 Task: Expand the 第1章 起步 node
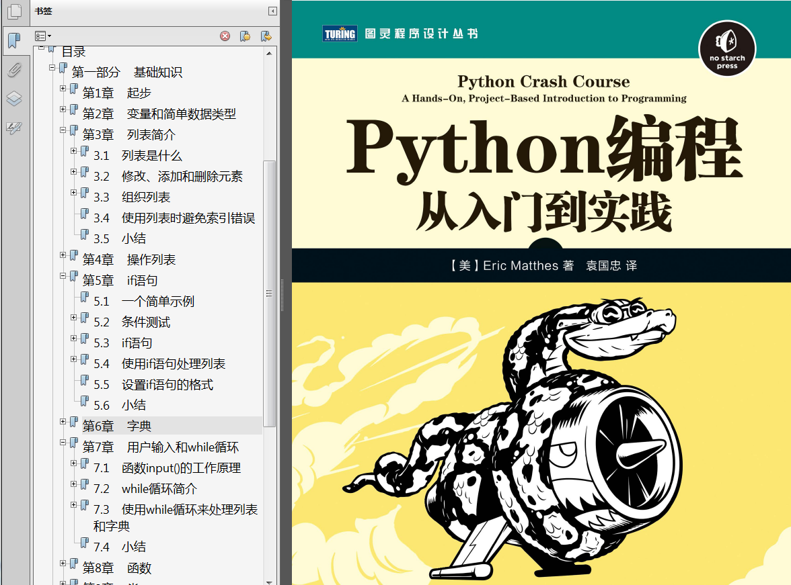63,88
